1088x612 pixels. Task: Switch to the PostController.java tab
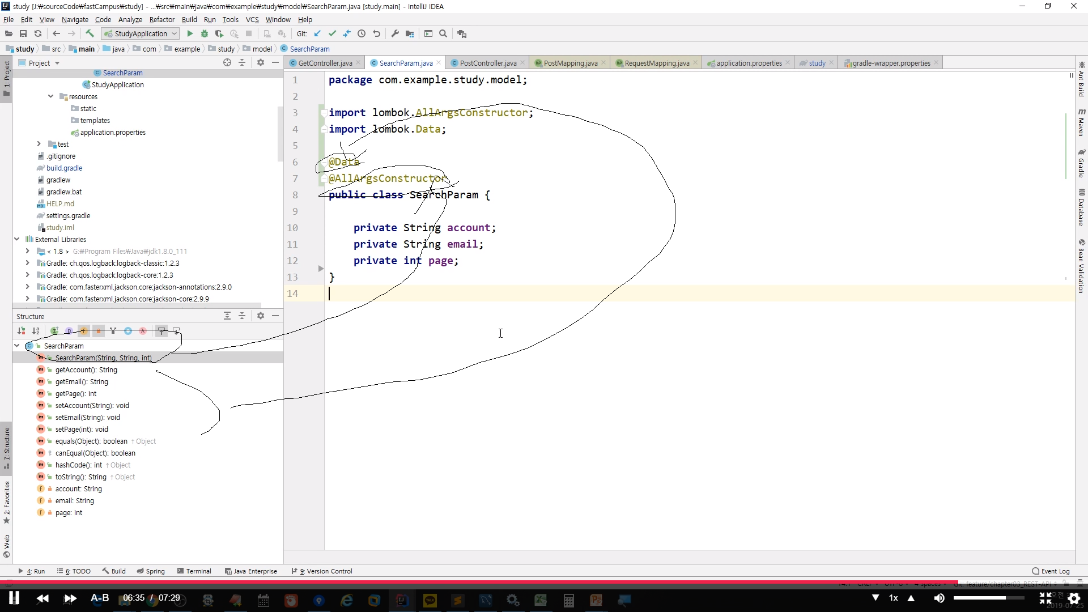point(488,63)
